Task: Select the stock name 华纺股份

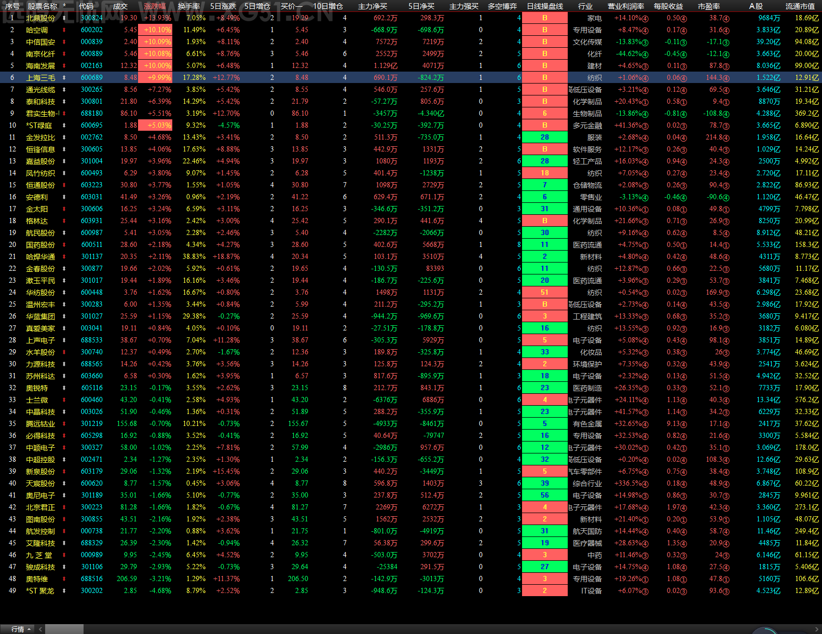Action: tap(40, 293)
